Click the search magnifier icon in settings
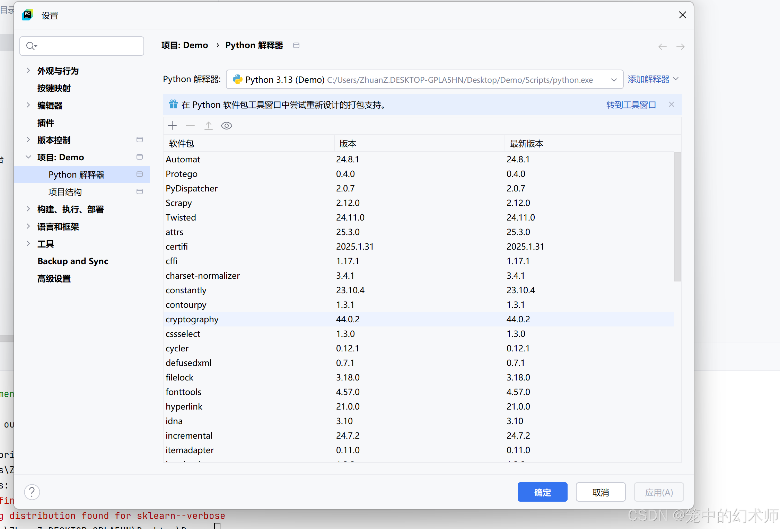This screenshot has height=529, width=780. 31,46
